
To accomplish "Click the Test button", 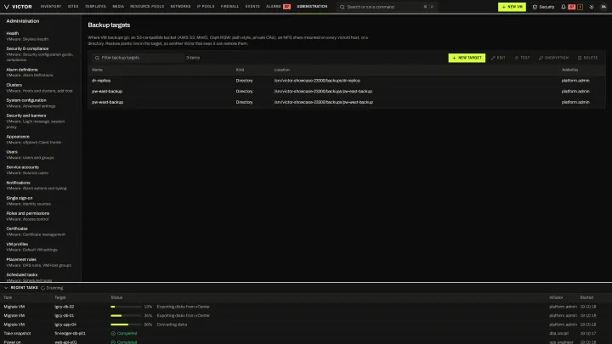I will 522,58.
